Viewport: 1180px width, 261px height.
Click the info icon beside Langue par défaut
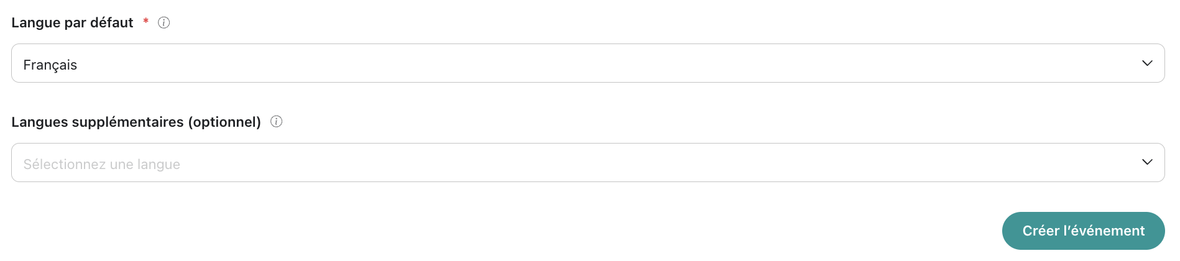coord(164,23)
